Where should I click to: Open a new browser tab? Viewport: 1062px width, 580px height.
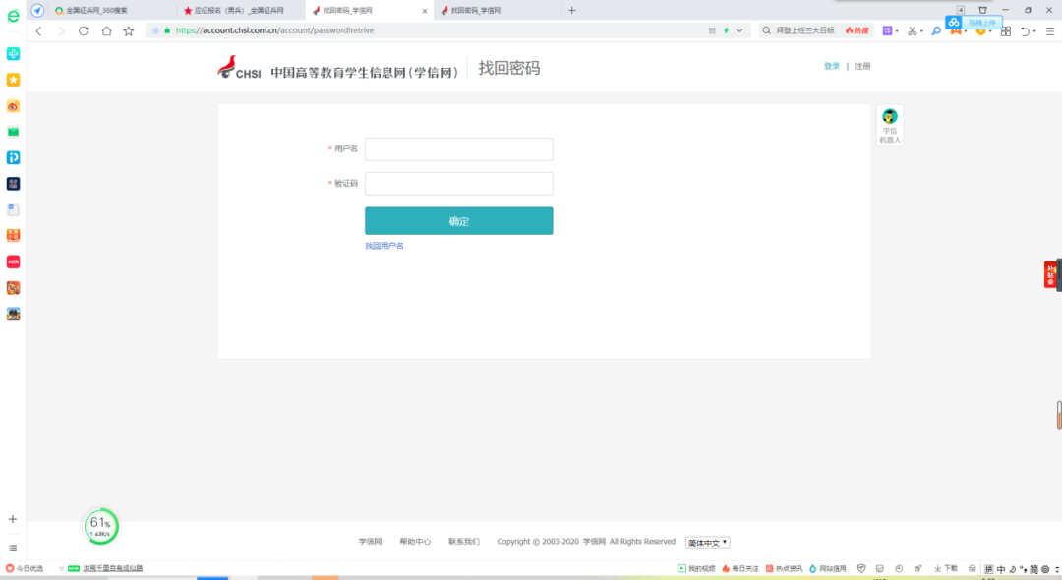pyautogui.click(x=572, y=10)
